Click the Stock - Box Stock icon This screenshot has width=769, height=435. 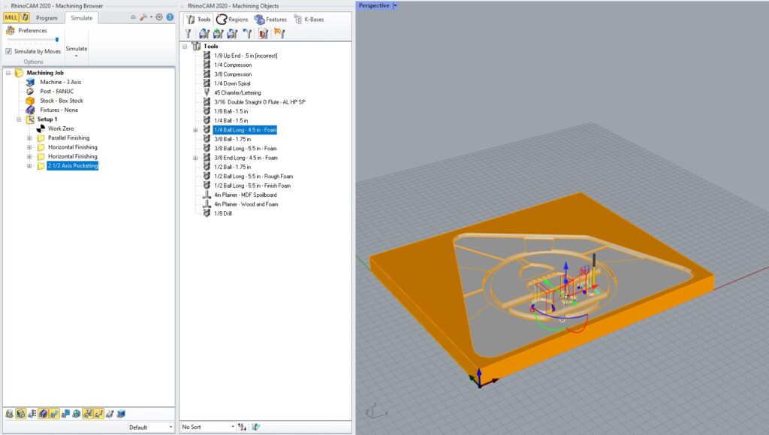[30, 101]
